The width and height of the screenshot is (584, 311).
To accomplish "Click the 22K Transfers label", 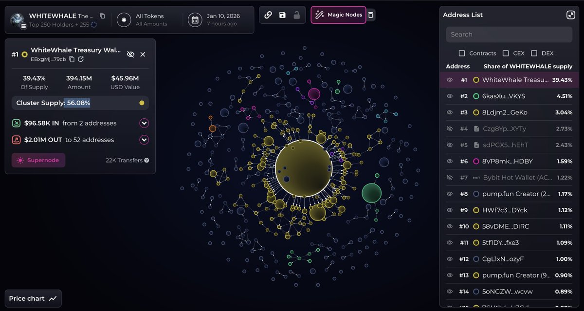I will click(x=124, y=160).
